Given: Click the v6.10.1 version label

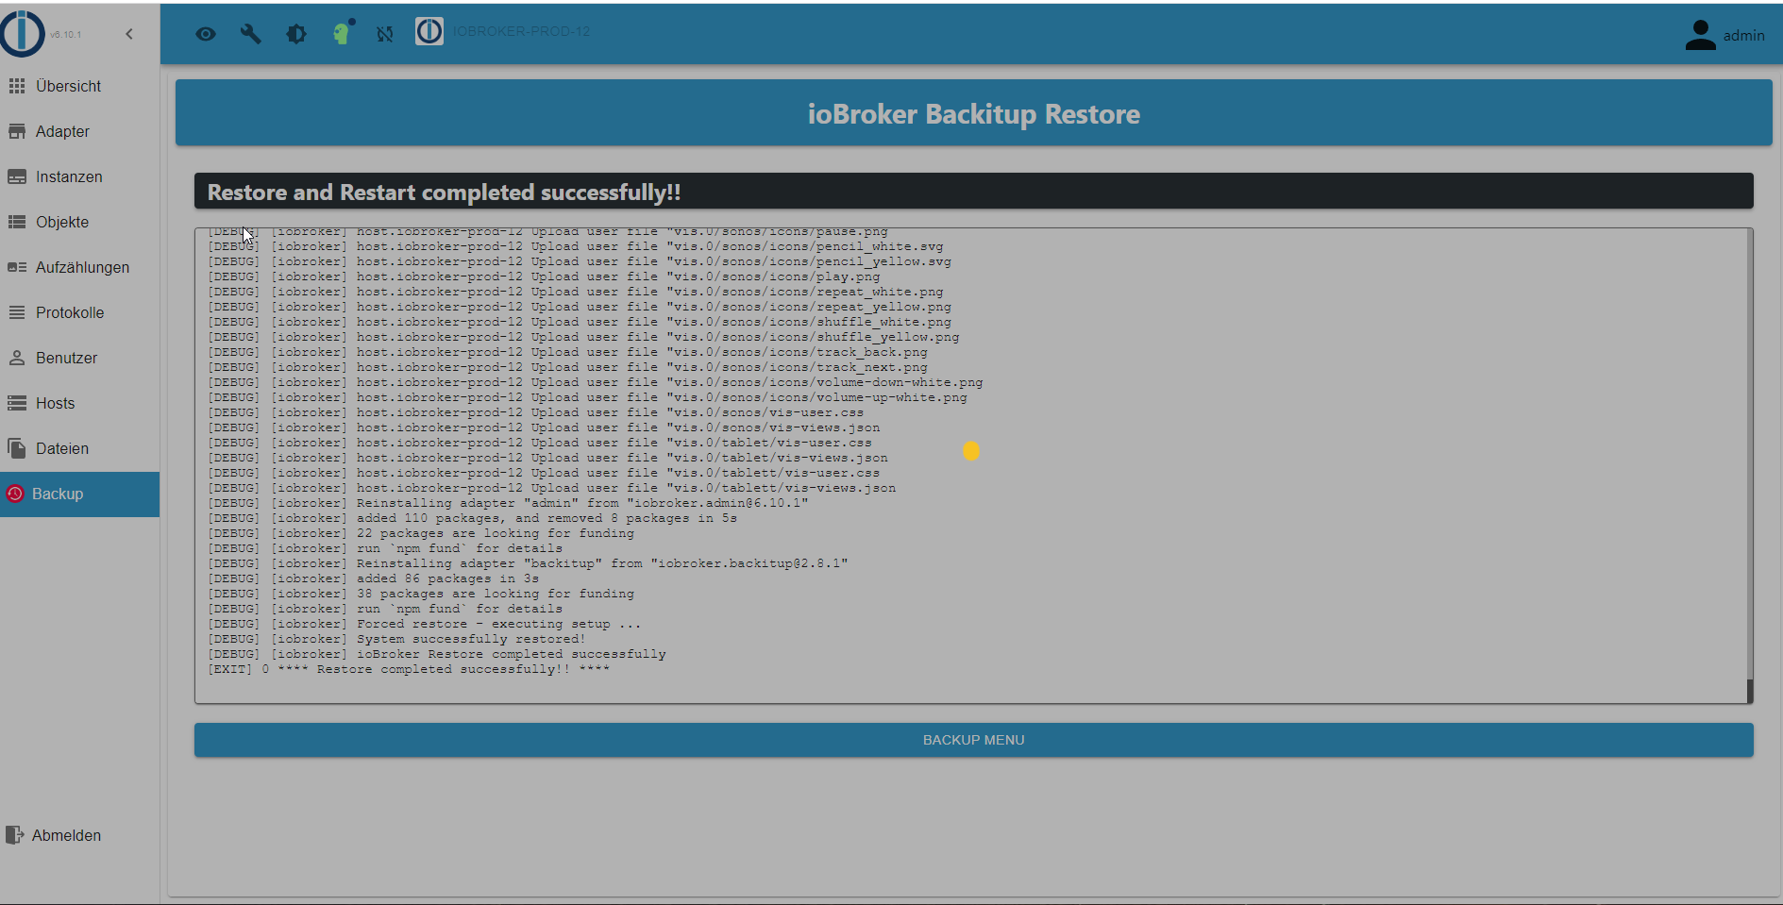Looking at the screenshot, I should (x=66, y=35).
